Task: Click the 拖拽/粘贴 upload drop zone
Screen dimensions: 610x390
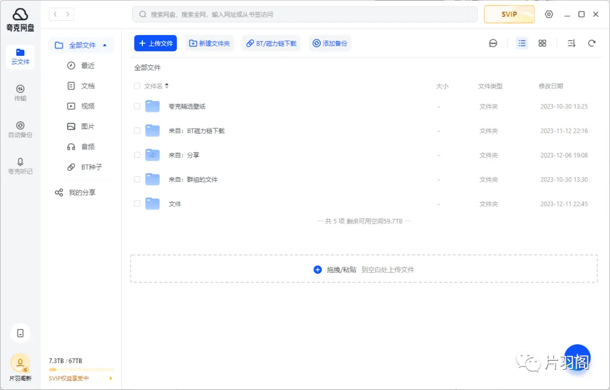Action: click(x=364, y=269)
